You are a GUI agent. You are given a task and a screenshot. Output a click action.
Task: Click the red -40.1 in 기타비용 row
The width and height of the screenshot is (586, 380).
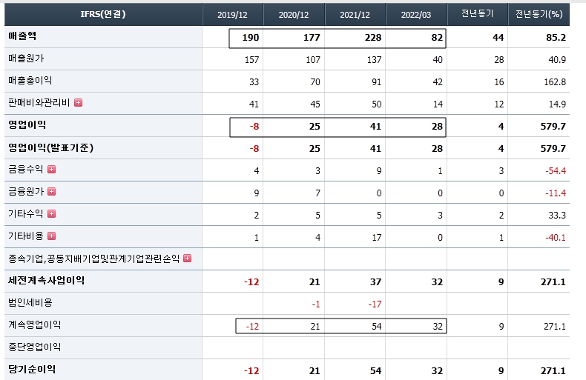point(556,237)
